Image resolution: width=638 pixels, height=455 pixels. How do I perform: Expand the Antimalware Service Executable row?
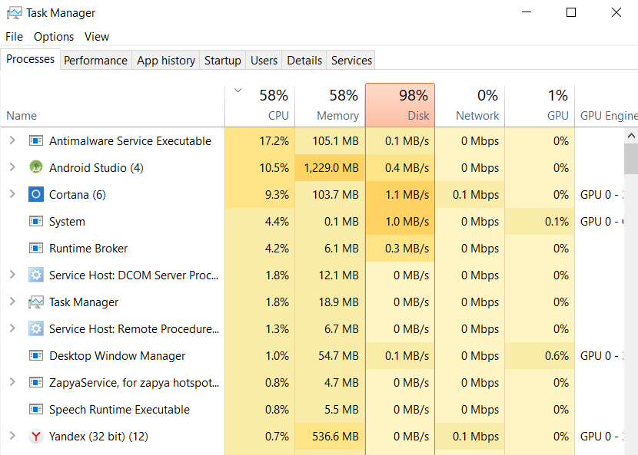coord(12,141)
